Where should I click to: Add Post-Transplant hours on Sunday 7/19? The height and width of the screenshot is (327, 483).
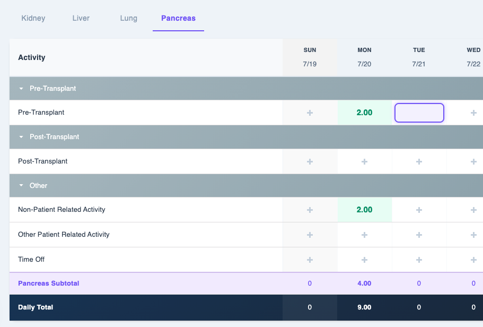click(310, 162)
